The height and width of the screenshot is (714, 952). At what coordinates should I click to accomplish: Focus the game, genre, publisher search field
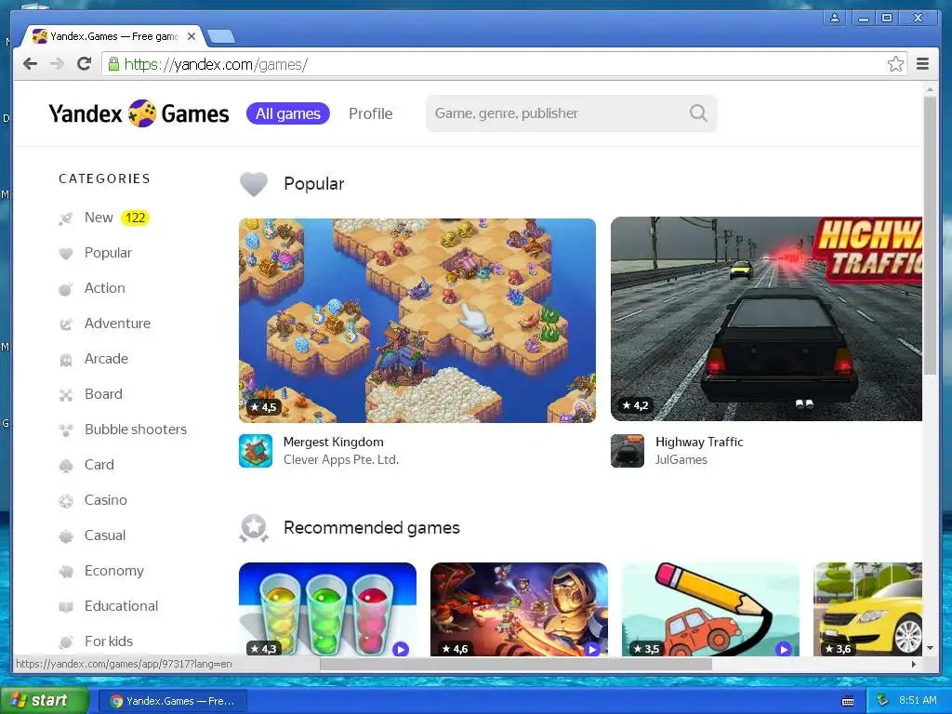[572, 113]
